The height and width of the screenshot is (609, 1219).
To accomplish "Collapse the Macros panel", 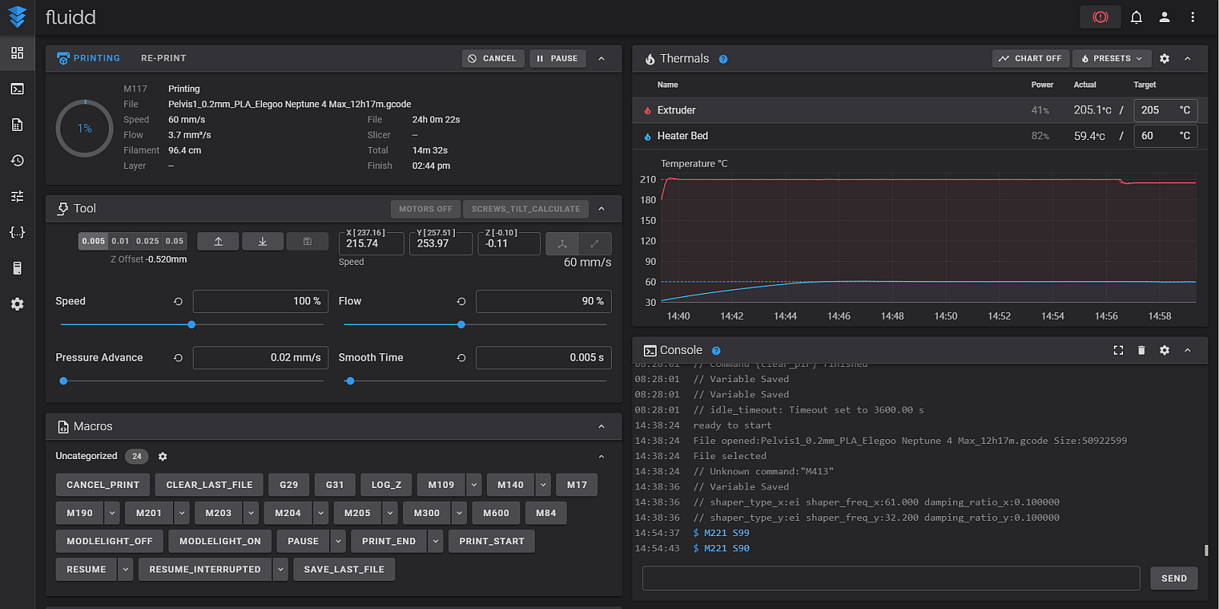I will coord(601,427).
